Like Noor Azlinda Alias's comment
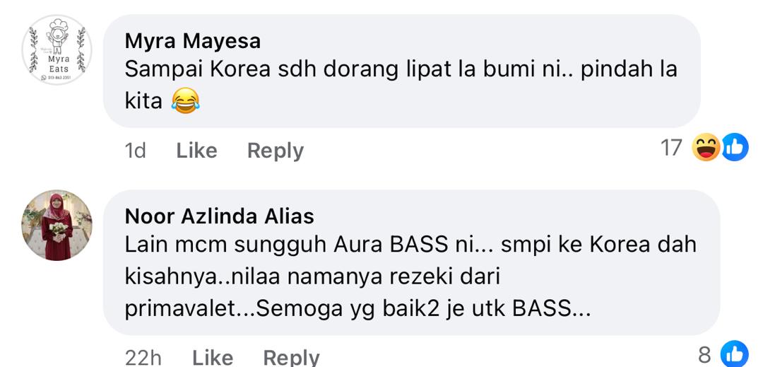This screenshot has width=763, height=367. coord(213,358)
